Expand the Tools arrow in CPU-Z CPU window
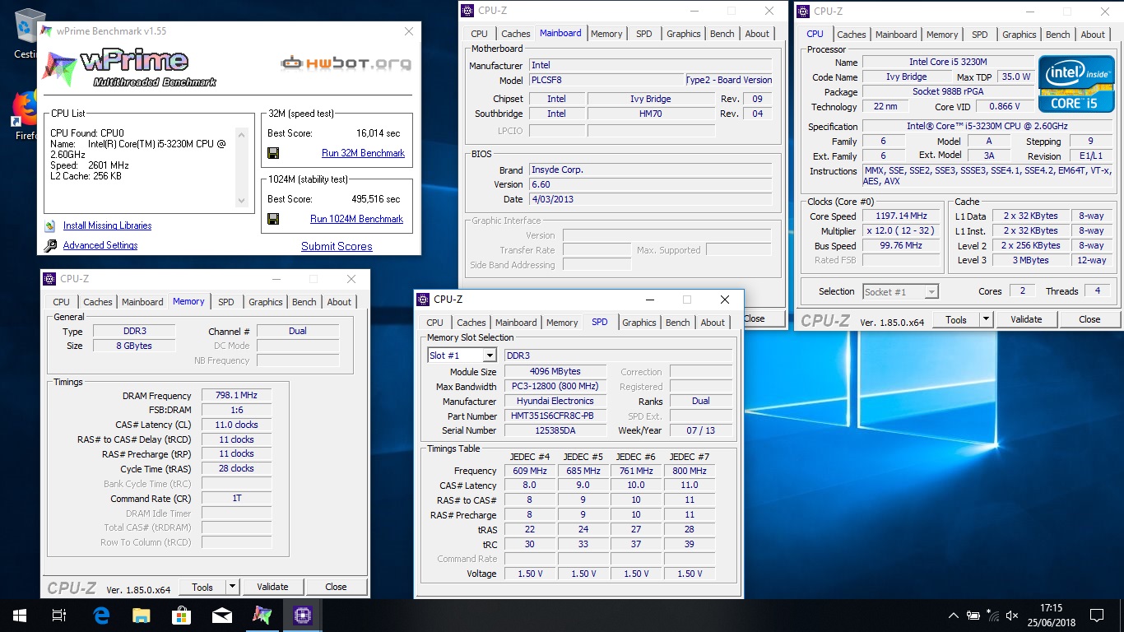 (986, 319)
